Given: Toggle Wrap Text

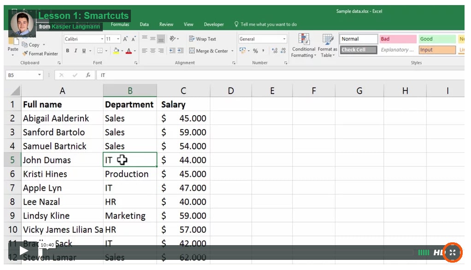Looking at the screenshot, I should click(202, 39).
